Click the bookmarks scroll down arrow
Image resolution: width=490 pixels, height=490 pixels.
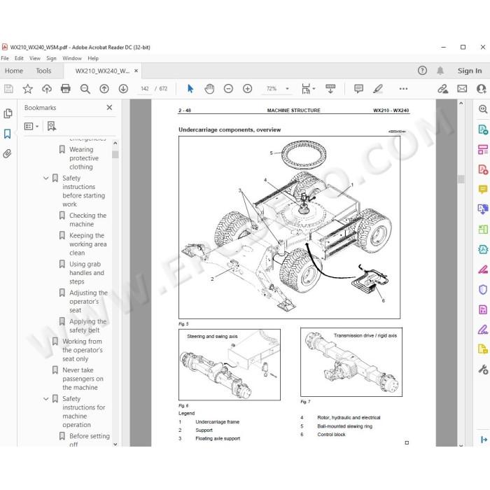pos(115,444)
